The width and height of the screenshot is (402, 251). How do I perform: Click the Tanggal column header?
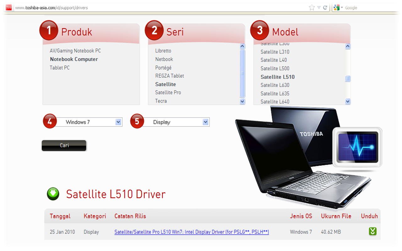tap(60, 216)
